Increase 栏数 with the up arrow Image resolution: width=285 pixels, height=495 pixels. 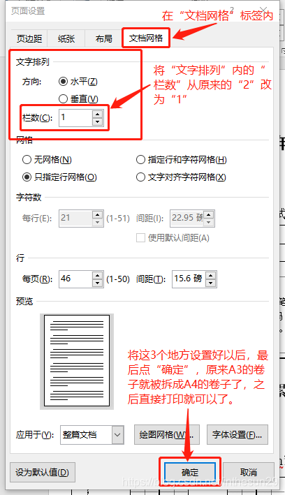click(x=98, y=114)
